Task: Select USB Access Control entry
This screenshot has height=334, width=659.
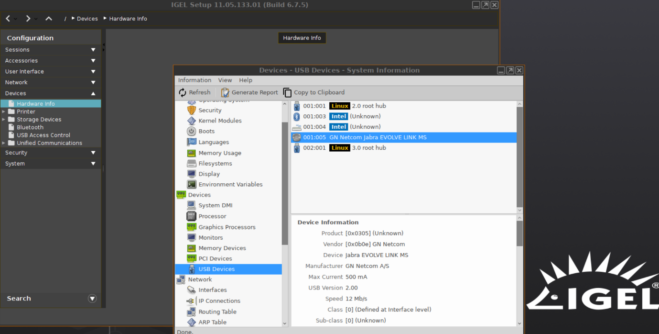Action: 43,135
